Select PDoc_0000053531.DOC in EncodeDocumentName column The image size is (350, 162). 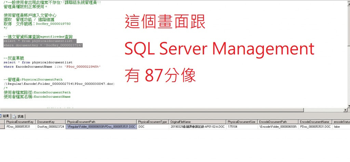point(315,127)
